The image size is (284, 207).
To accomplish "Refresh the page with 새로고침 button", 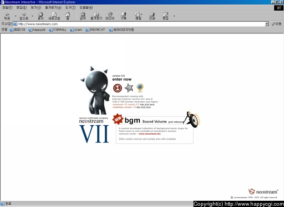I will (x=54, y=16).
